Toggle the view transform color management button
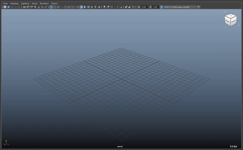This screenshot has width=243, height=150. tap(161, 7)
